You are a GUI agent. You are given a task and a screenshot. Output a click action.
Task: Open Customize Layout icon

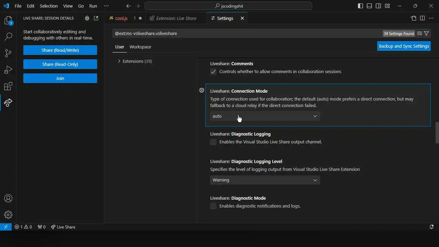[x=387, y=6]
